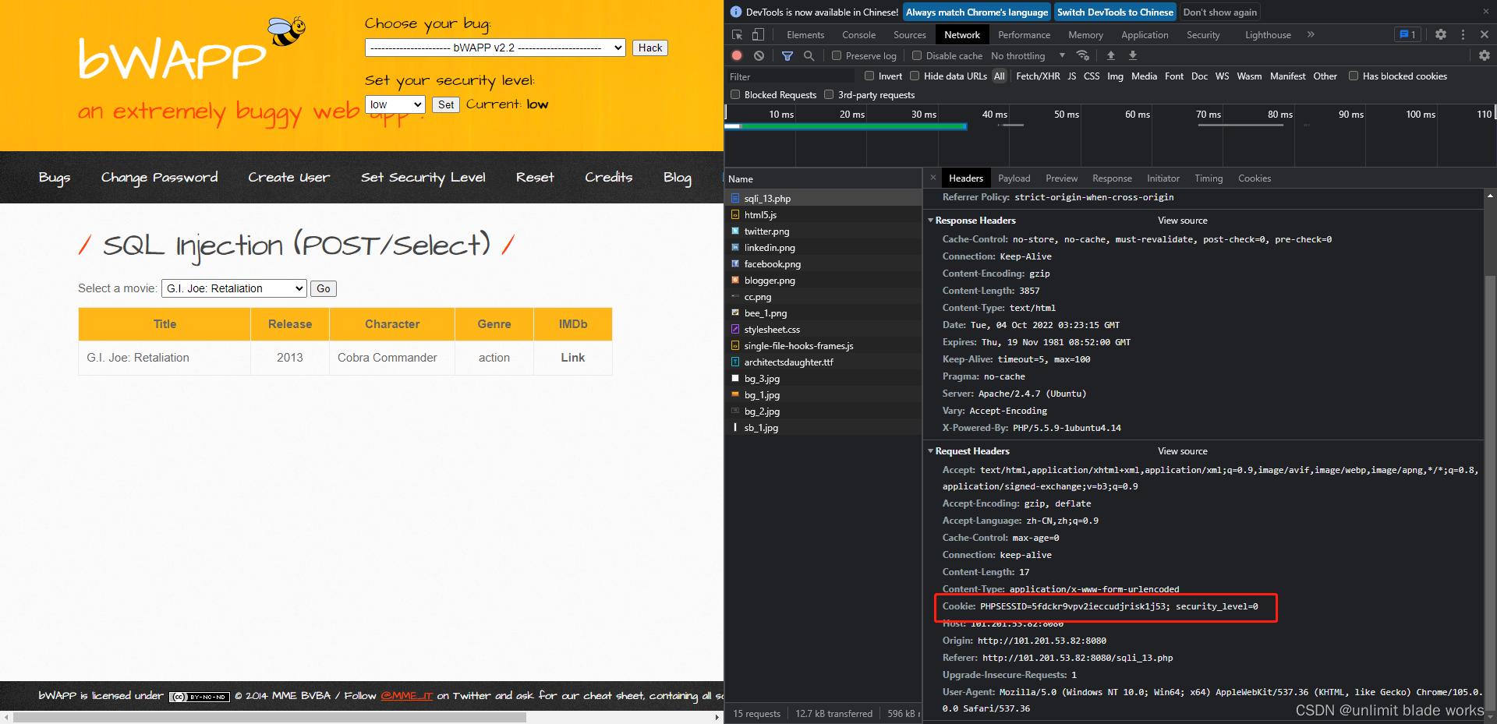Open the Bugs menu item
This screenshot has width=1497, height=724.
click(55, 177)
